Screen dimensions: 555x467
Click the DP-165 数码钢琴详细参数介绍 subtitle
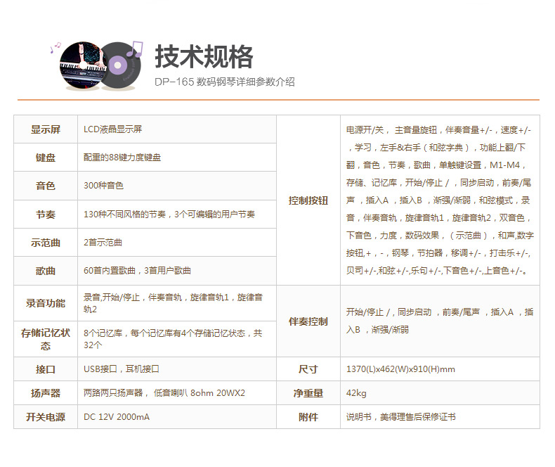point(225,82)
